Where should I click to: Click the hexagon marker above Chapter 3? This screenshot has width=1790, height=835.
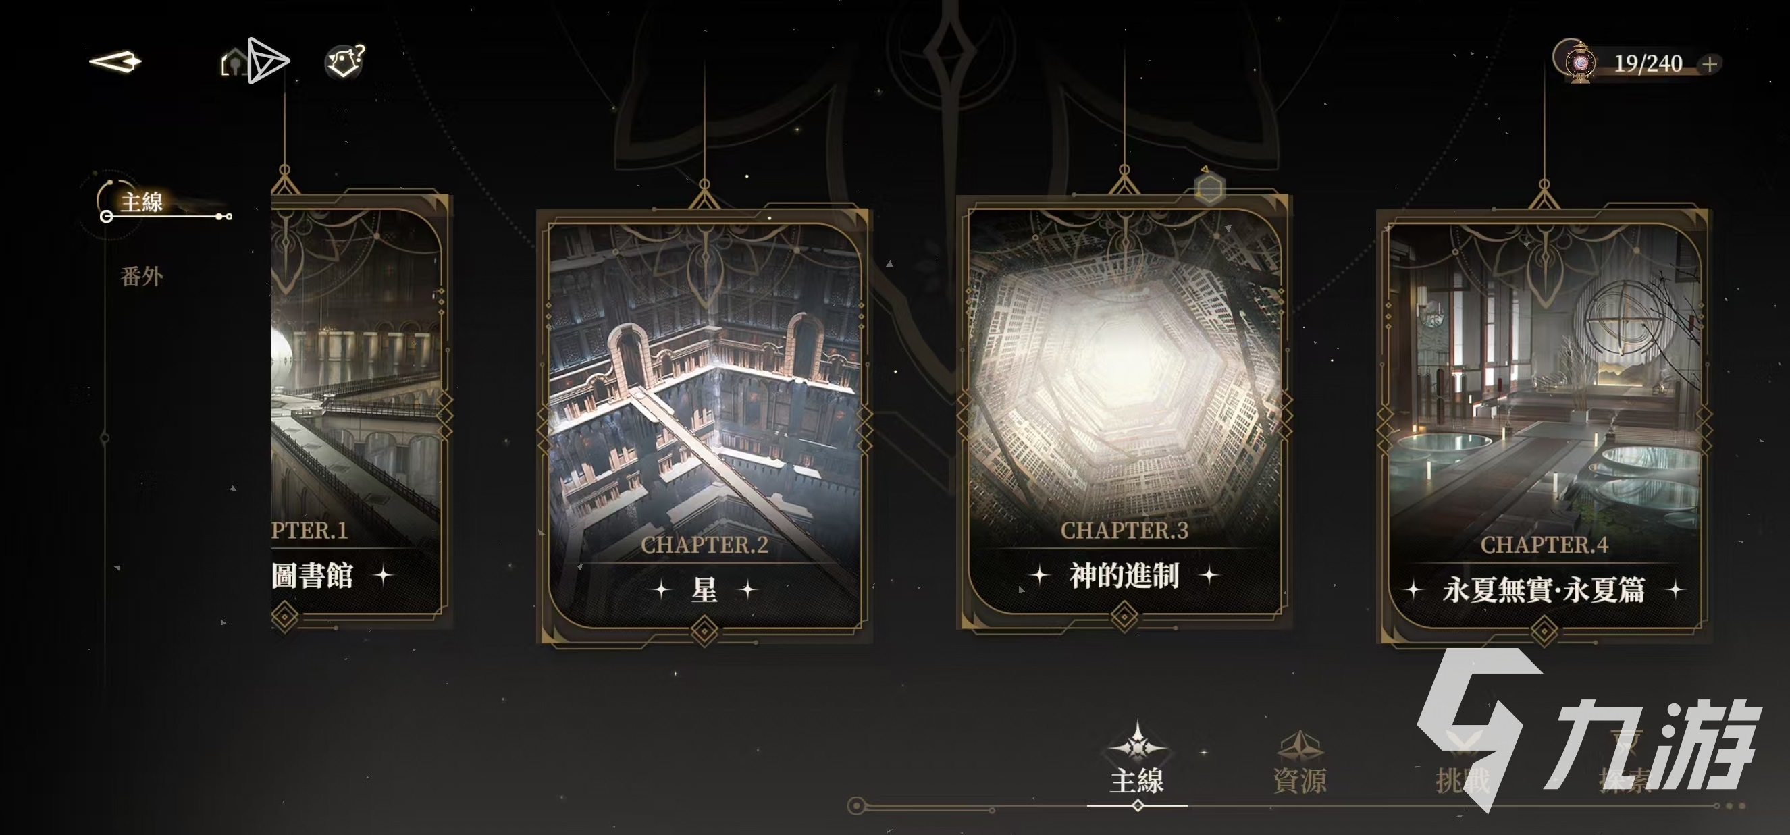1210,187
